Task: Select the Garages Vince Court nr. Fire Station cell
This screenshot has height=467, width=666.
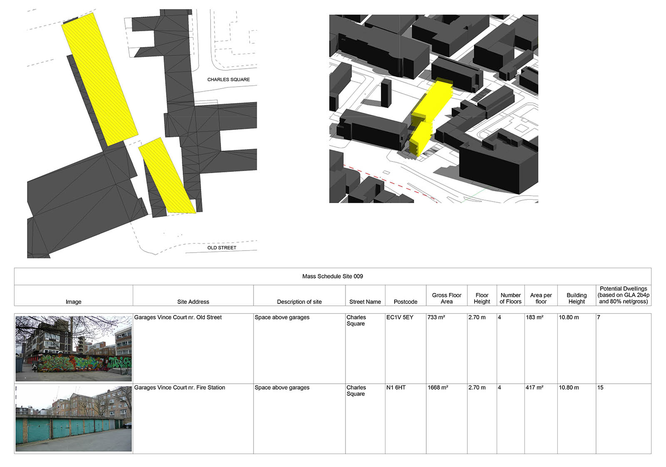Action: [179, 388]
